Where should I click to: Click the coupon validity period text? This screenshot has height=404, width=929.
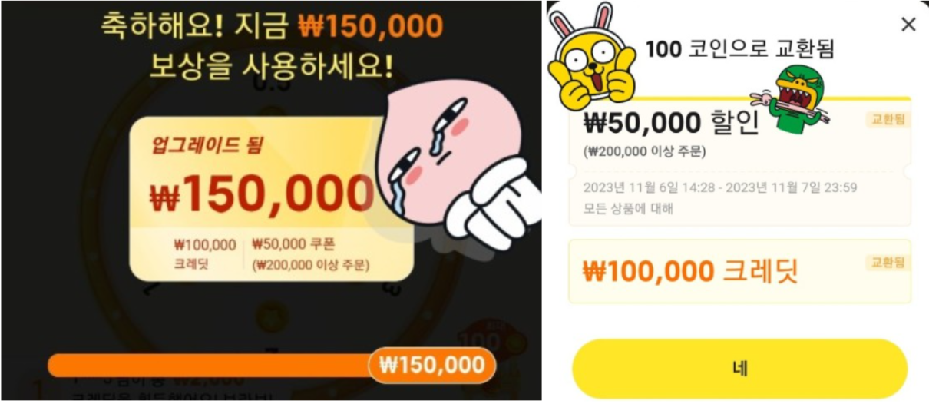pyautogui.click(x=720, y=187)
